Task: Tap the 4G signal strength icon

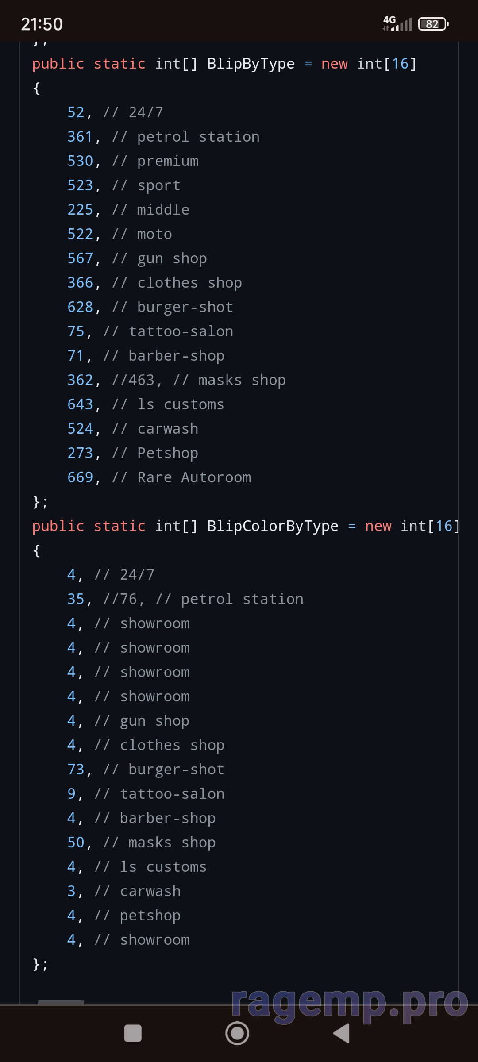Action: click(x=397, y=23)
